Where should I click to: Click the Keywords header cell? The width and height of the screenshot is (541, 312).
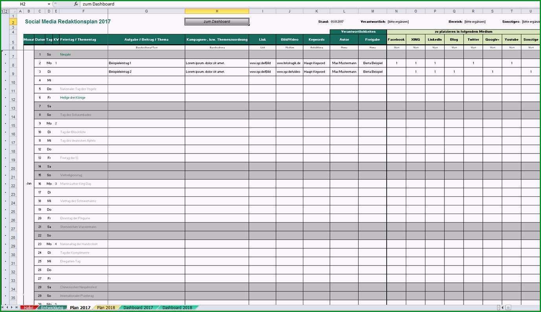click(316, 39)
